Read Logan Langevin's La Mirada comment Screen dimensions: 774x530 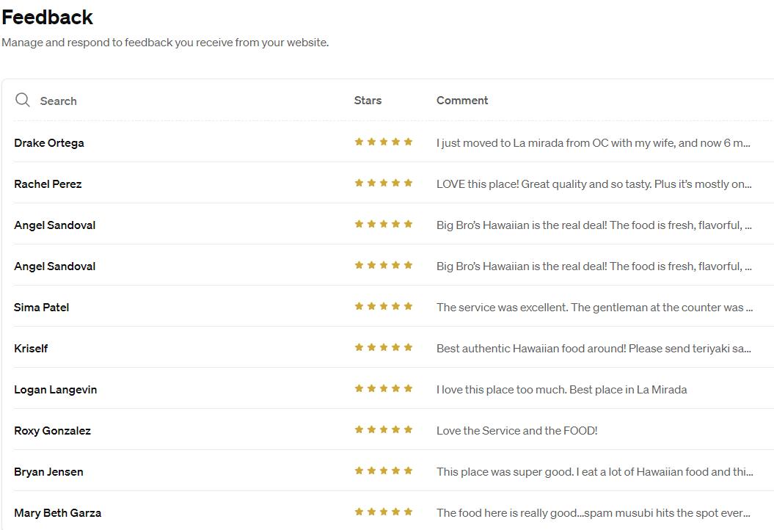pyautogui.click(x=562, y=389)
